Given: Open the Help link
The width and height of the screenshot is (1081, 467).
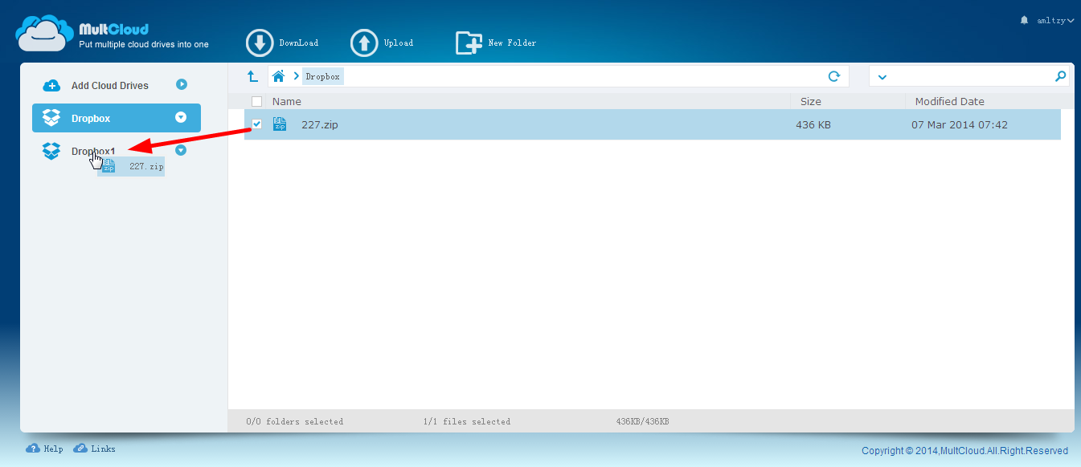Looking at the screenshot, I should pos(45,449).
